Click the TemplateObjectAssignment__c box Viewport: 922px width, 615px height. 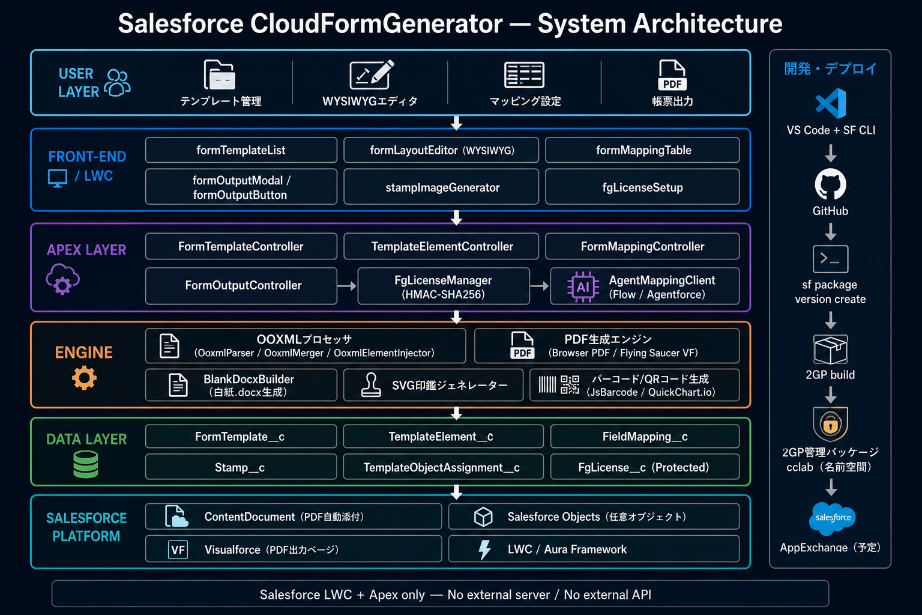pyautogui.click(x=443, y=467)
